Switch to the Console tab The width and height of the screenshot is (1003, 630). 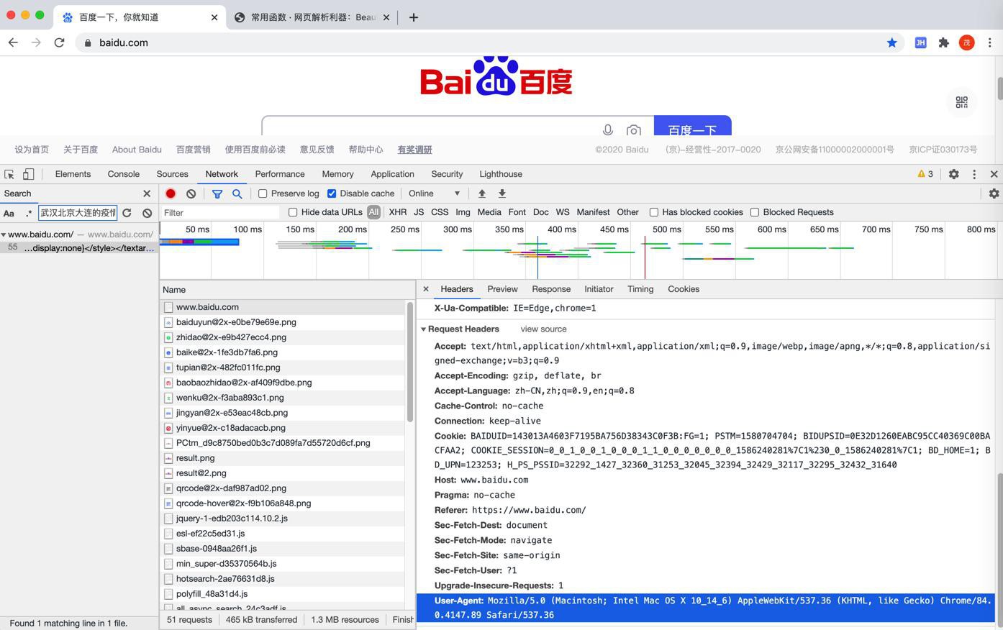[124, 174]
